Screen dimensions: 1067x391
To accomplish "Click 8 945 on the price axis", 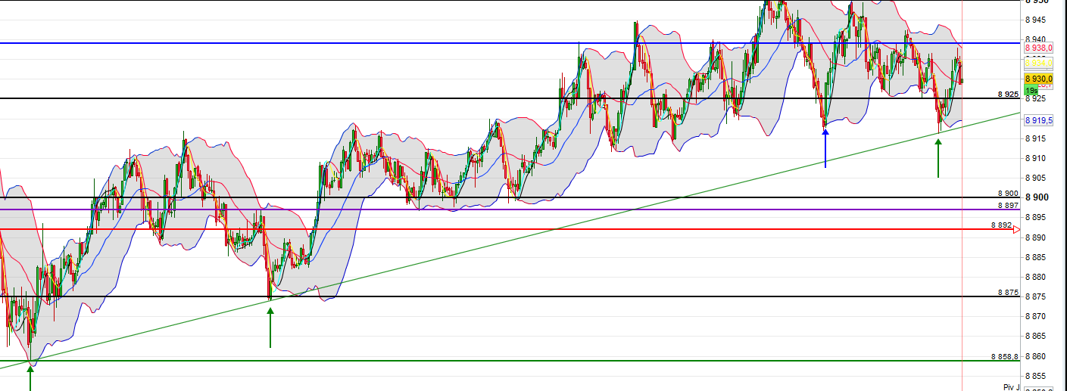I will click(1037, 20).
